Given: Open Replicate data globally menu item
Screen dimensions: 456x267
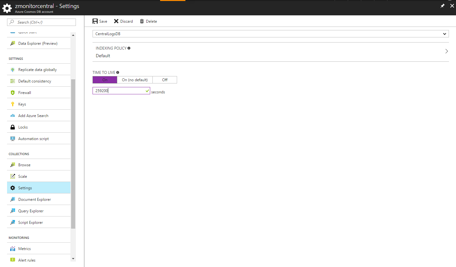Looking at the screenshot, I should pos(39,70).
